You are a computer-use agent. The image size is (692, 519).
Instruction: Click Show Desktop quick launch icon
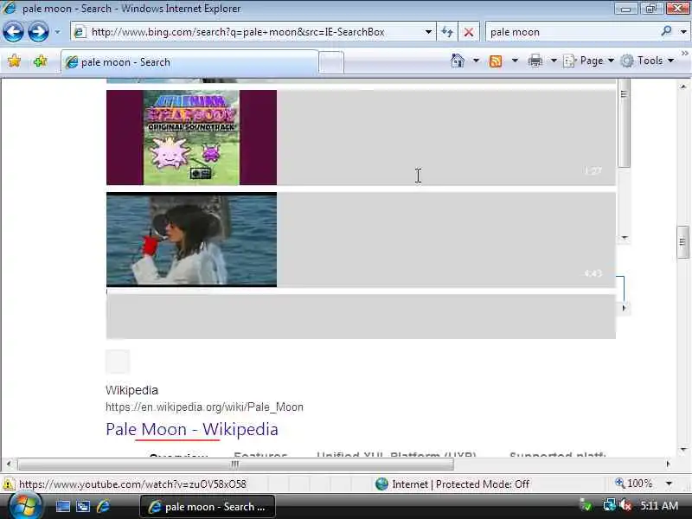[63, 506]
